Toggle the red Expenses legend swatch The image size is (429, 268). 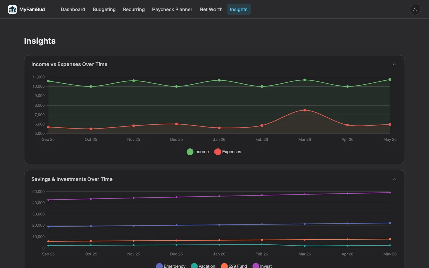[x=218, y=152]
